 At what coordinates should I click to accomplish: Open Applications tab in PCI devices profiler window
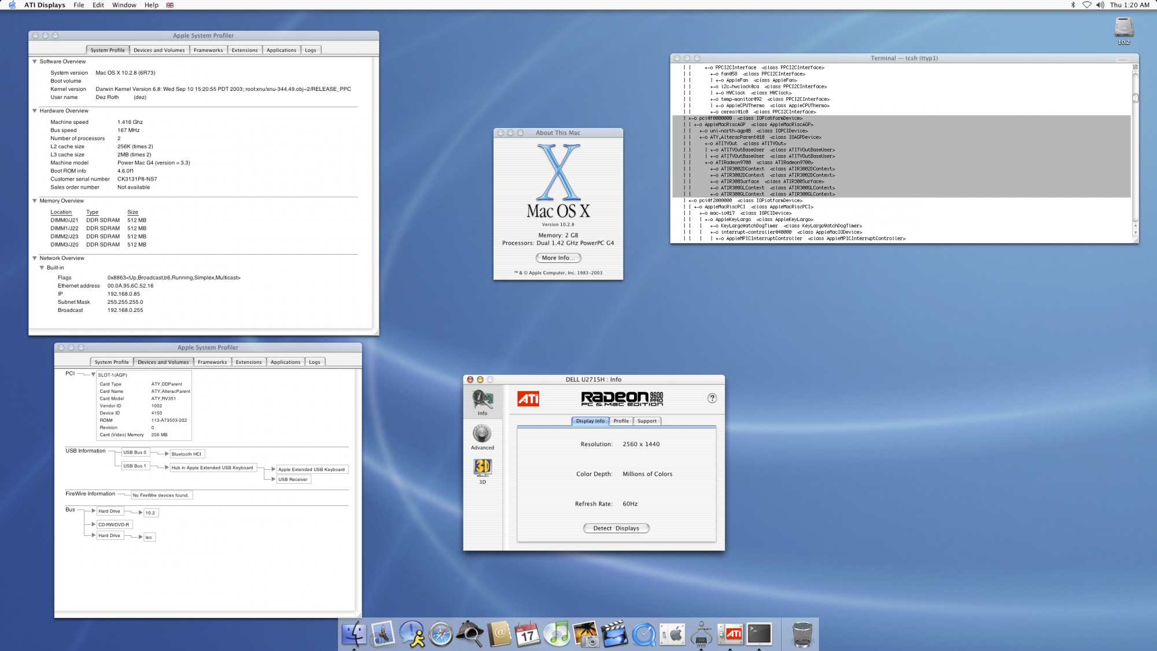coord(286,362)
